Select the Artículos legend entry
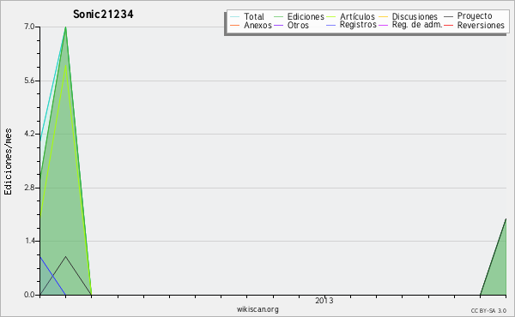 pyautogui.click(x=357, y=16)
